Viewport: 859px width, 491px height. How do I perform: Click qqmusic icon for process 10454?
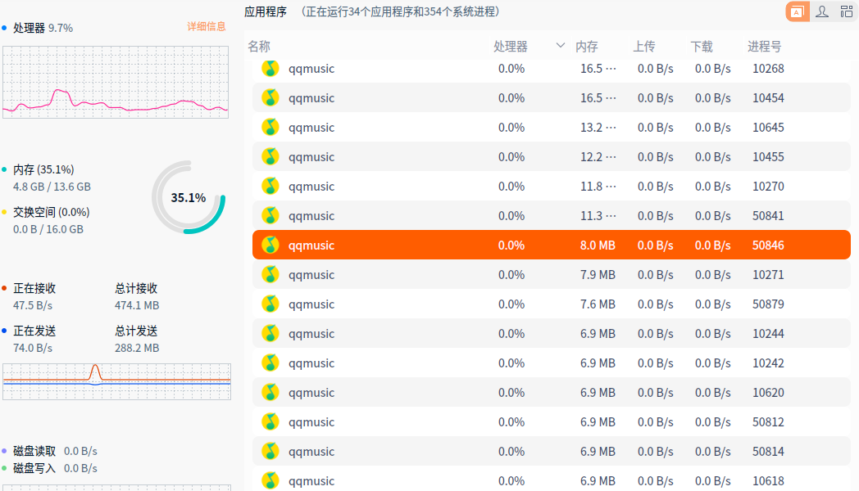270,98
